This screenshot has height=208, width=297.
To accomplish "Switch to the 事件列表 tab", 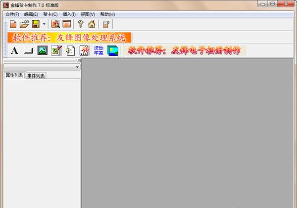I will [36, 75].
